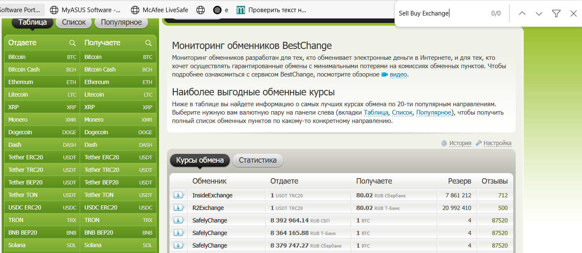Select the Курсы обмена tab
The width and height of the screenshot is (582, 253).
(x=200, y=160)
